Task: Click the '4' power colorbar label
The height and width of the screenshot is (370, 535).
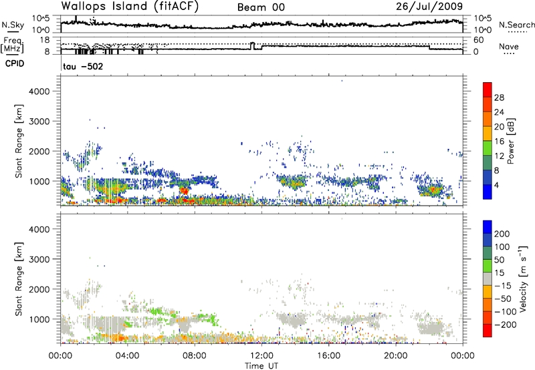Action: pyautogui.click(x=497, y=185)
